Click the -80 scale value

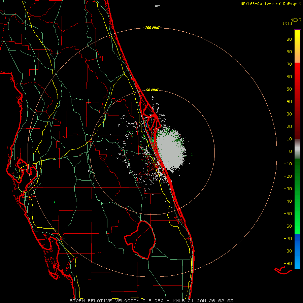click(288, 251)
